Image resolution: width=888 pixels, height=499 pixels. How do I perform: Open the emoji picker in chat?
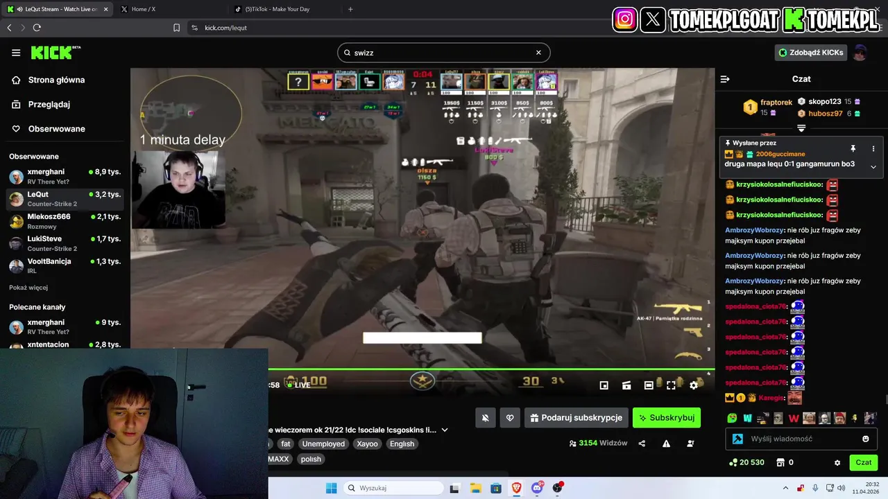click(x=866, y=439)
